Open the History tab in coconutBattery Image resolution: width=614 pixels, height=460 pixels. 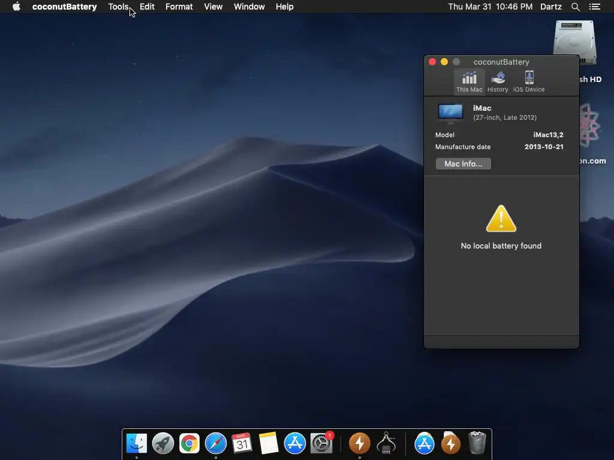click(x=498, y=81)
